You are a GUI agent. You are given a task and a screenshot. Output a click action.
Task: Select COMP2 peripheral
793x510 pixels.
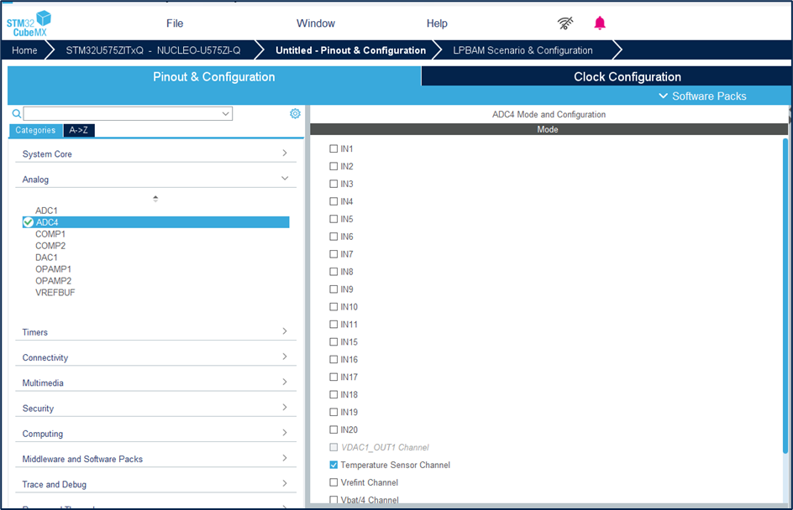(50, 246)
